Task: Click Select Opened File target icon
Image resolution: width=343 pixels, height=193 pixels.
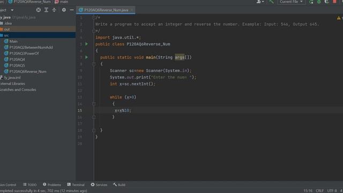Action: click(x=39, y=10)
